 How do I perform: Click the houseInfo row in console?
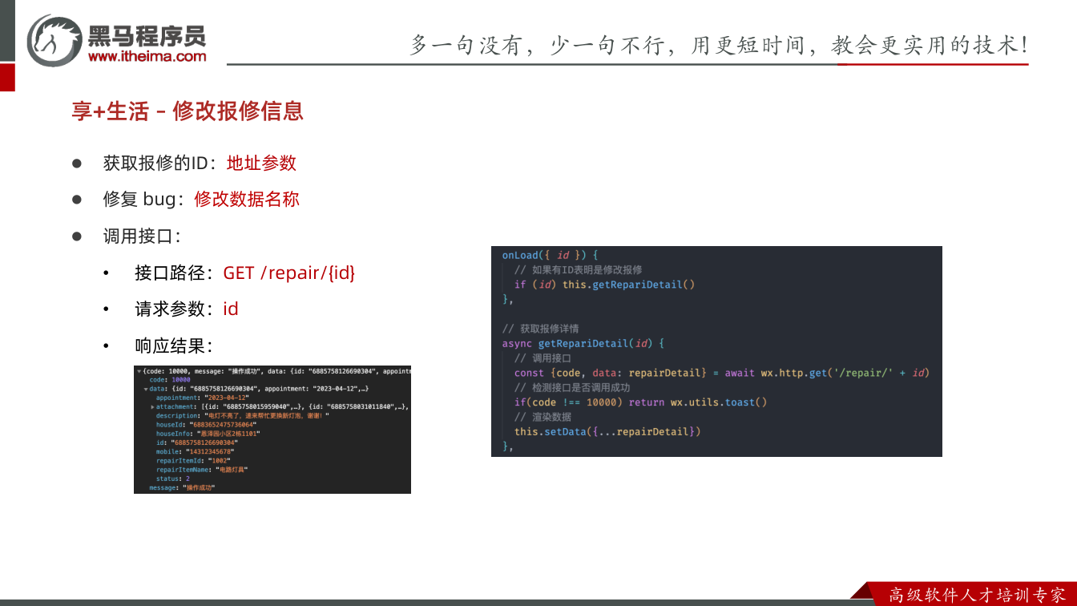[x=208, y=434]
